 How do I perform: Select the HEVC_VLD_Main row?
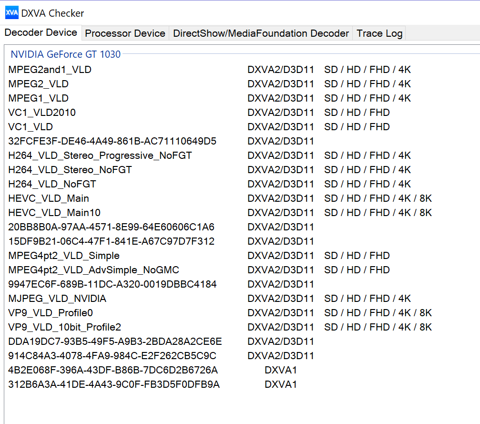click(242, 198)
